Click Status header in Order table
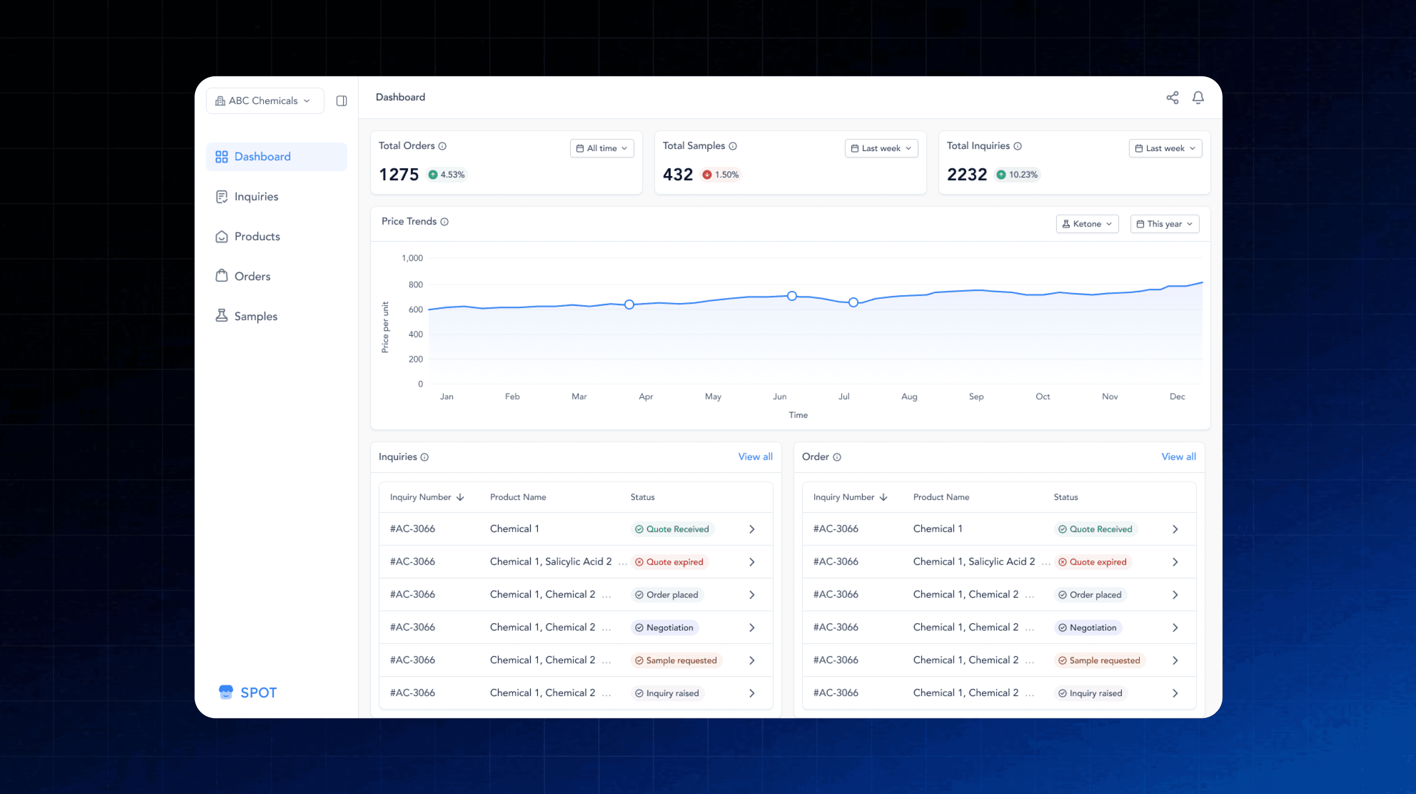 [1066, 497]
